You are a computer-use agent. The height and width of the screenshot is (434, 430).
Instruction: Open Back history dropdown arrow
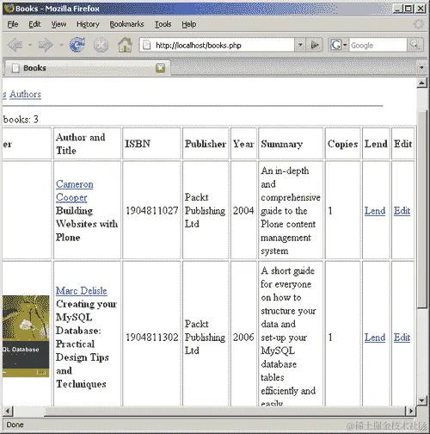pos(30,45)
